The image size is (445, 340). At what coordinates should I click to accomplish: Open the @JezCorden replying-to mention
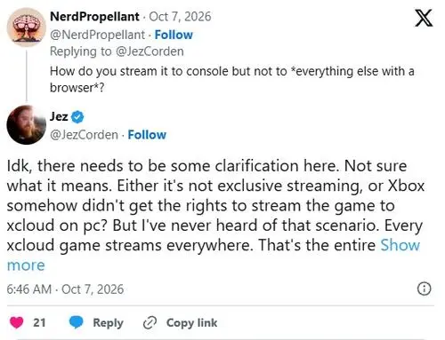(x=150, y=51)
